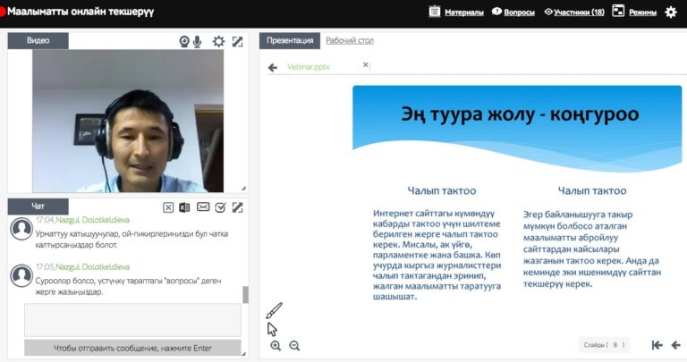Select the pointer cursor tool
Screen dimensions: 687x362
272,329
